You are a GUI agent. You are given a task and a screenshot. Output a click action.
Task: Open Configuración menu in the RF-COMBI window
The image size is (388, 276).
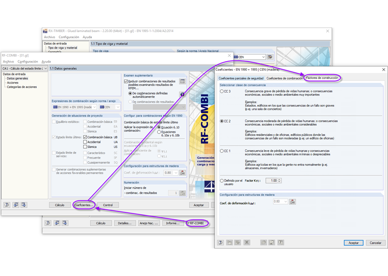pos(28,62)
